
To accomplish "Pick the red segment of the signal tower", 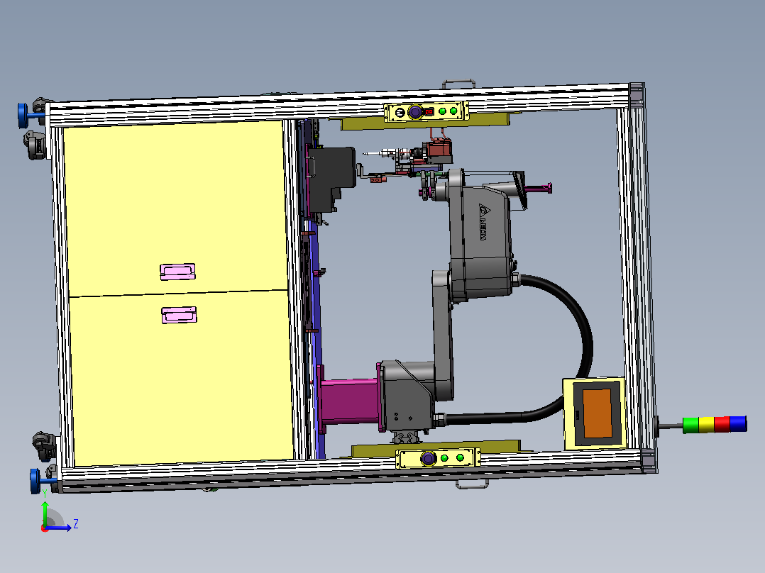I will (722, 424).
